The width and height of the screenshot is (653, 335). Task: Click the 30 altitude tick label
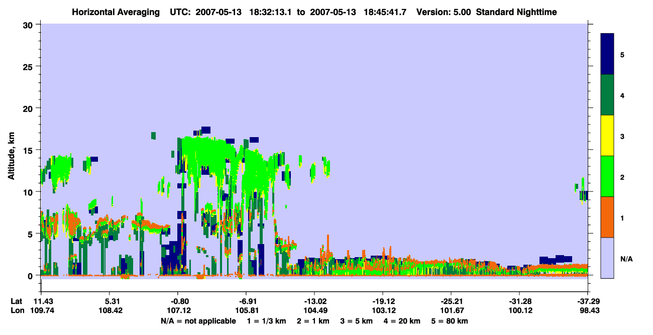pos(29,25)
